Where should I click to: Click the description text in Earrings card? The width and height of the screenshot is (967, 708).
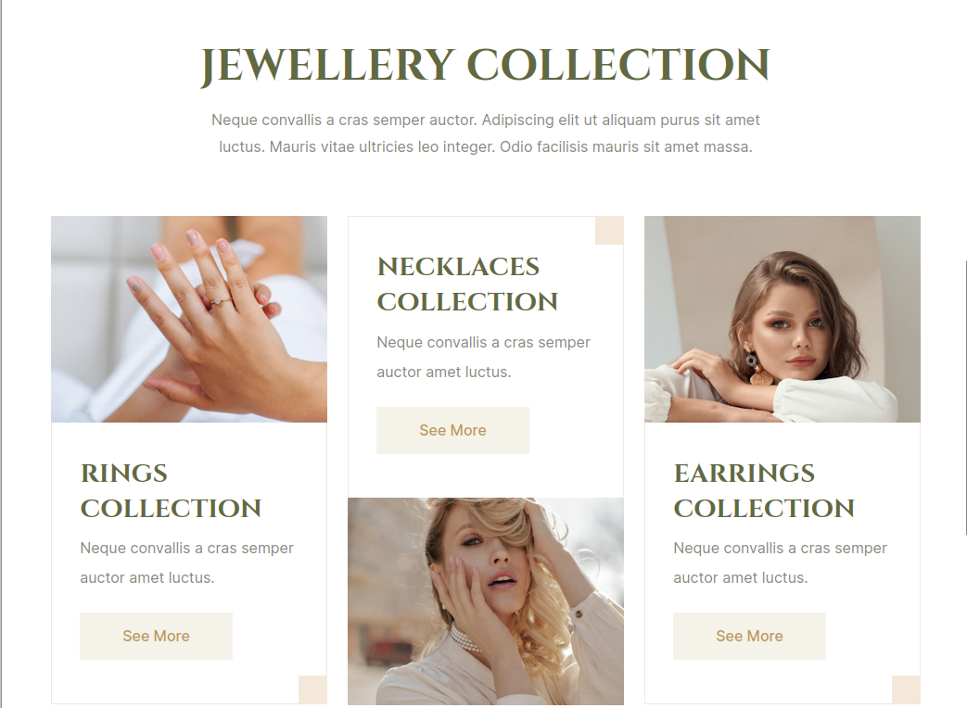click(780, 563)
